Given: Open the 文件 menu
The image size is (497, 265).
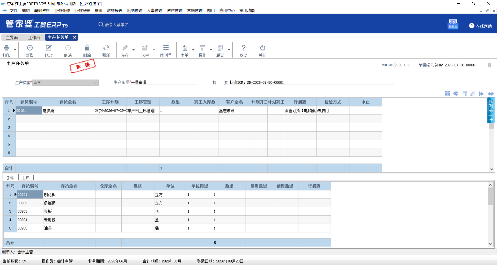Looking at the screenshot, I should click(13, 11).
